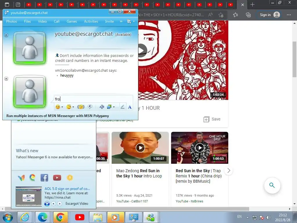The image size is (297, 223).
Task: Open the emoticon picker smiley icon
Action: coord(58,107)
